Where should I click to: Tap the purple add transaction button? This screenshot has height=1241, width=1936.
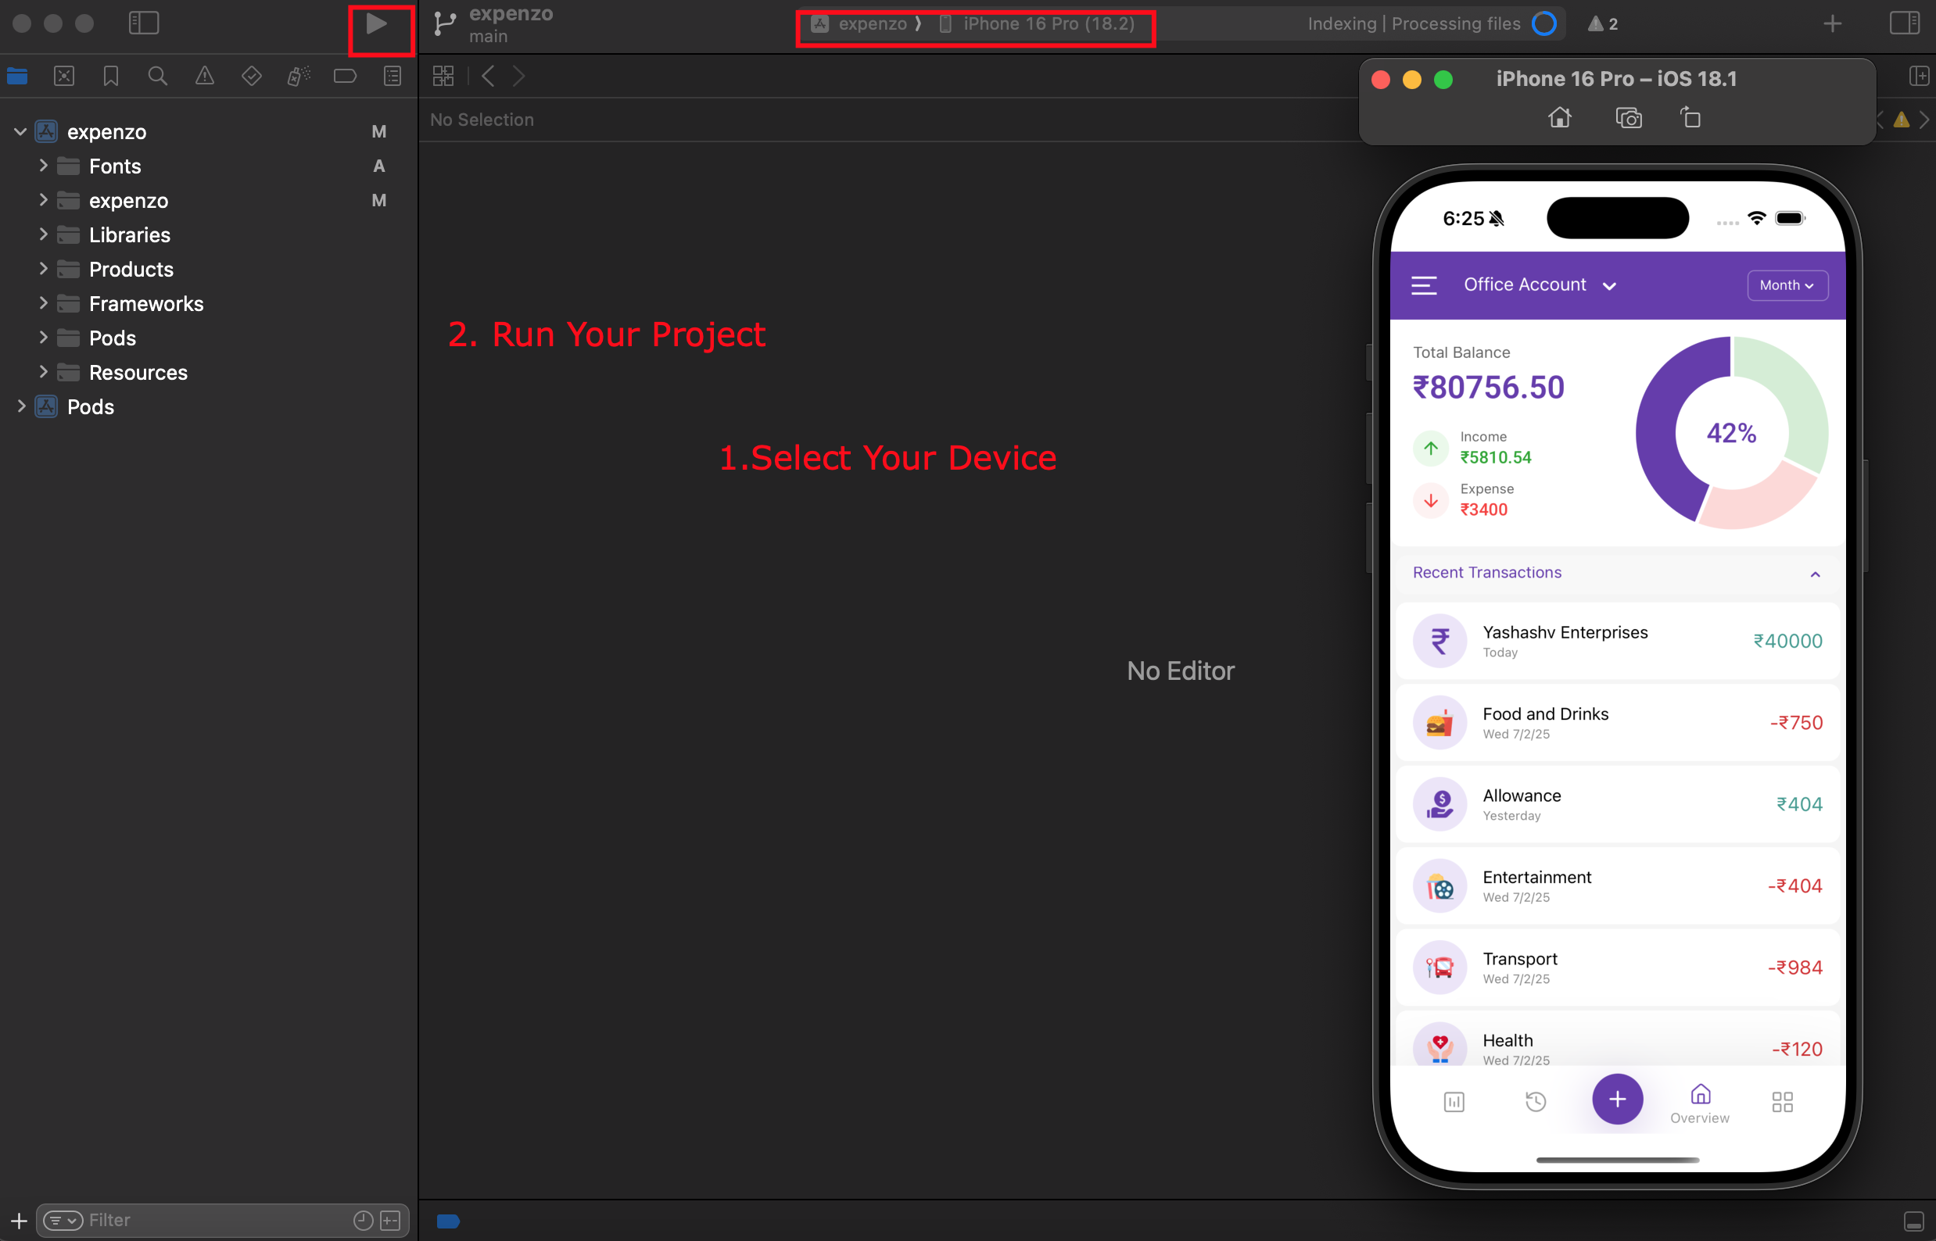tap(1617, 1100)
